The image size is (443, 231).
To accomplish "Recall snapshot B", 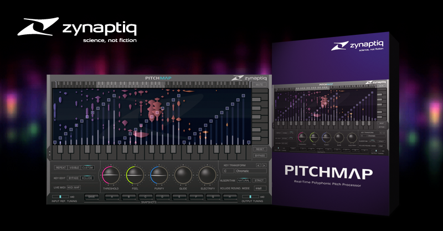I will (x=129, y=197).
